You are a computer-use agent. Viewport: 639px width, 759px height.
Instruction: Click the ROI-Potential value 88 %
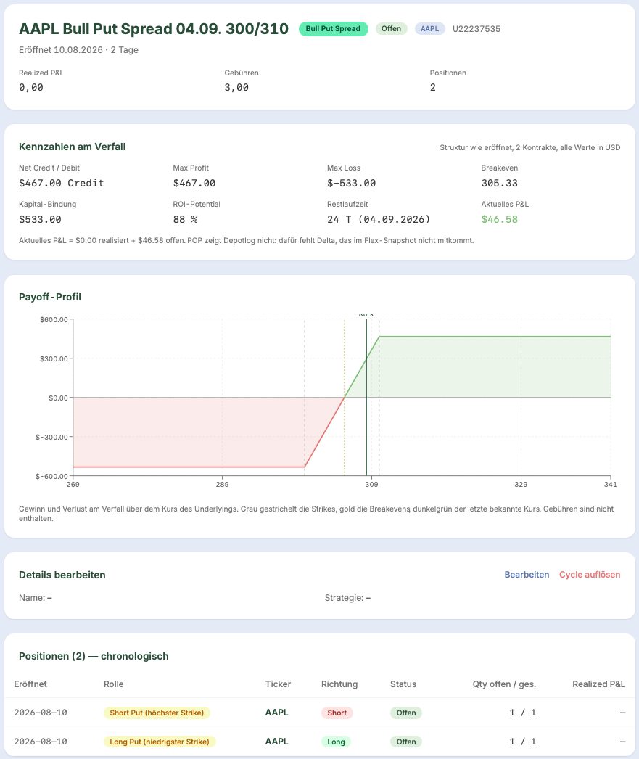185,219
